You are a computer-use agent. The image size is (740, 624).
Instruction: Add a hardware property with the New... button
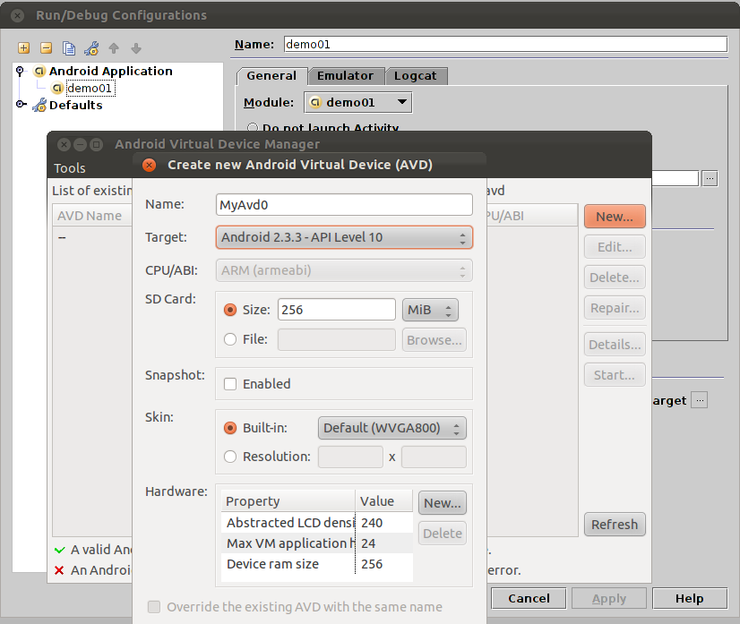[x=443, y=503]
